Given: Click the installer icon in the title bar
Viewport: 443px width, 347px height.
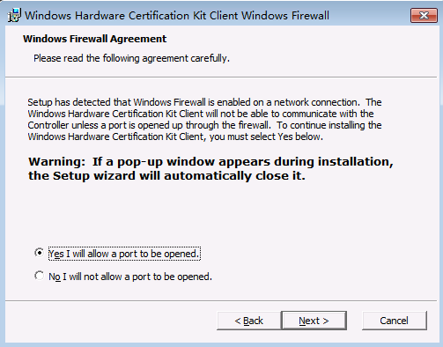Looking at the screenshot, I should point(14,15).
